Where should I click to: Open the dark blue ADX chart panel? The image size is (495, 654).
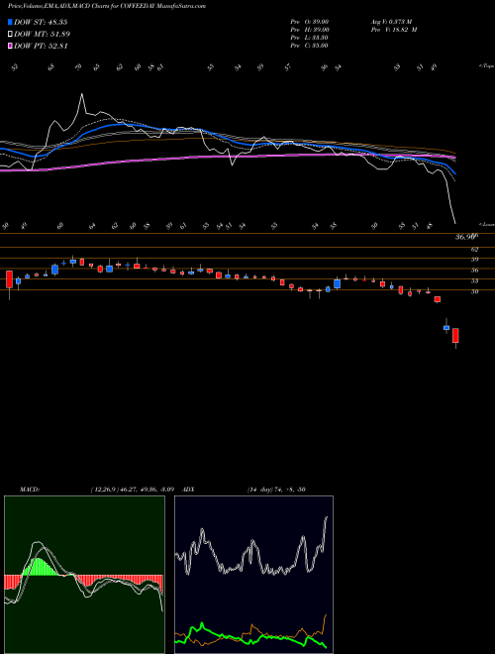[x=253, y=575]
